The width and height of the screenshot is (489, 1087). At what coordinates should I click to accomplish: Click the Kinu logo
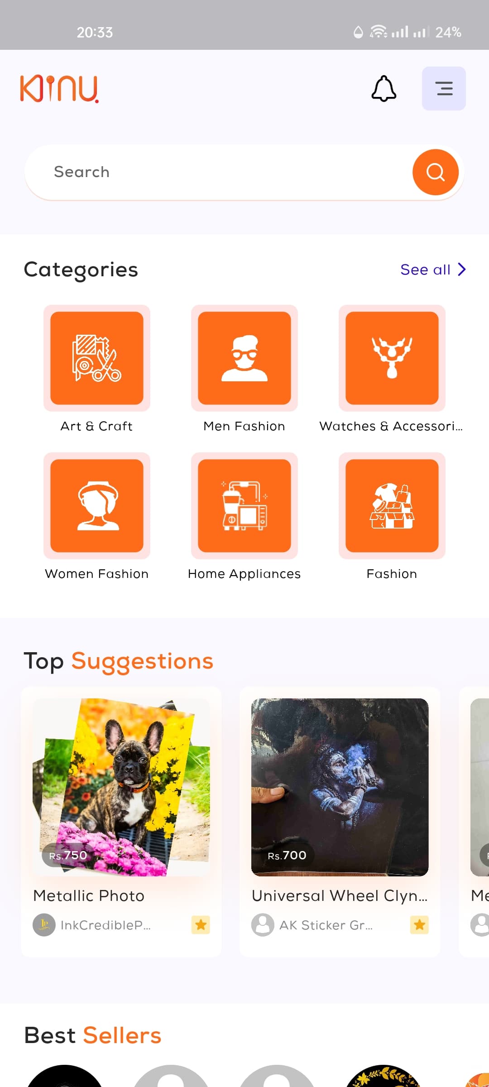[59, 89]
